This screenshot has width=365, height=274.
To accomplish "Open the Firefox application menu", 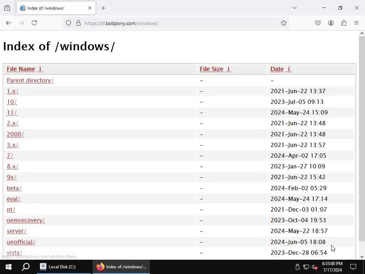I will pos(356,23).
